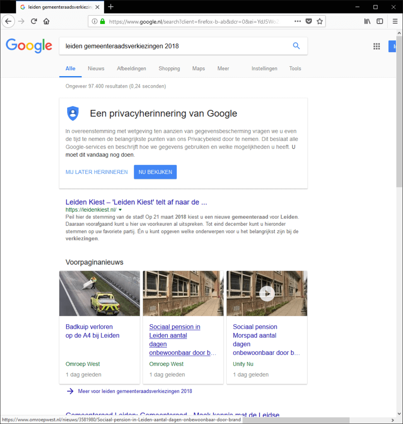This screenshot has width=403, height=424.
Task: Click the partially visible blue sign-in button
Action: pyautogui.click(x=392, y=46)
